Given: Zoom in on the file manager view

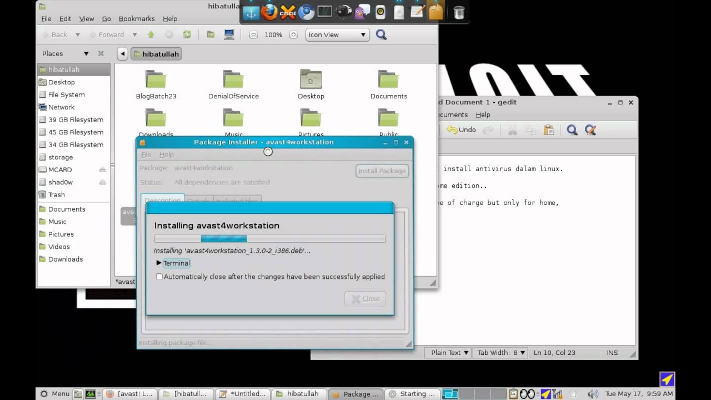Looking at the screenshot, I should coord(293,34).
